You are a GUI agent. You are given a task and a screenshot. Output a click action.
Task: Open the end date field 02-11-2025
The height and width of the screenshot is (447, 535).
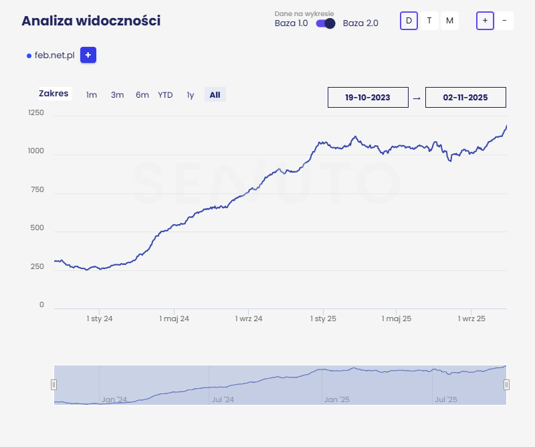pyautogui.click(x=465, y=97)
